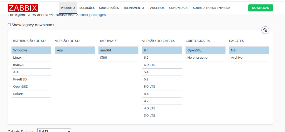This screenshot has height=132, width=285.
Task: Select Zabbix version 3.0 LTS
Action: pyautogui.click(x=149, y=115)
